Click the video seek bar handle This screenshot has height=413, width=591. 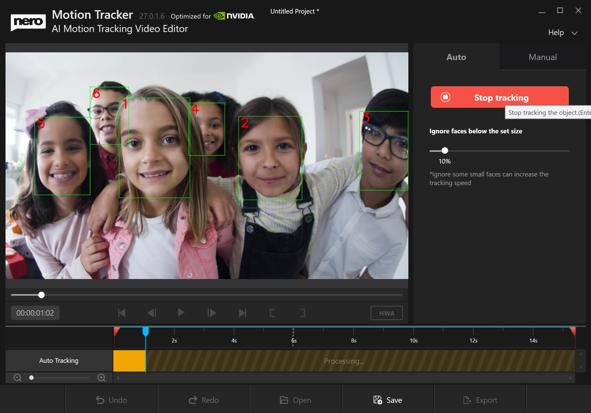coord(41,295)
